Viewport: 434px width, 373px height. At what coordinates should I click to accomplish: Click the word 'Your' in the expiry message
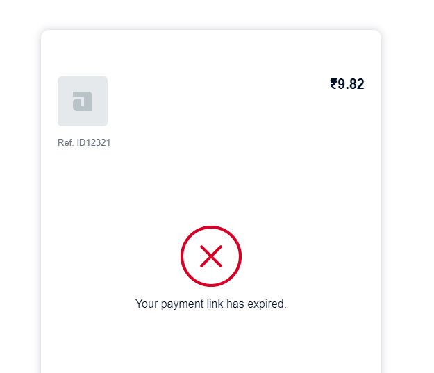(147, 304)
